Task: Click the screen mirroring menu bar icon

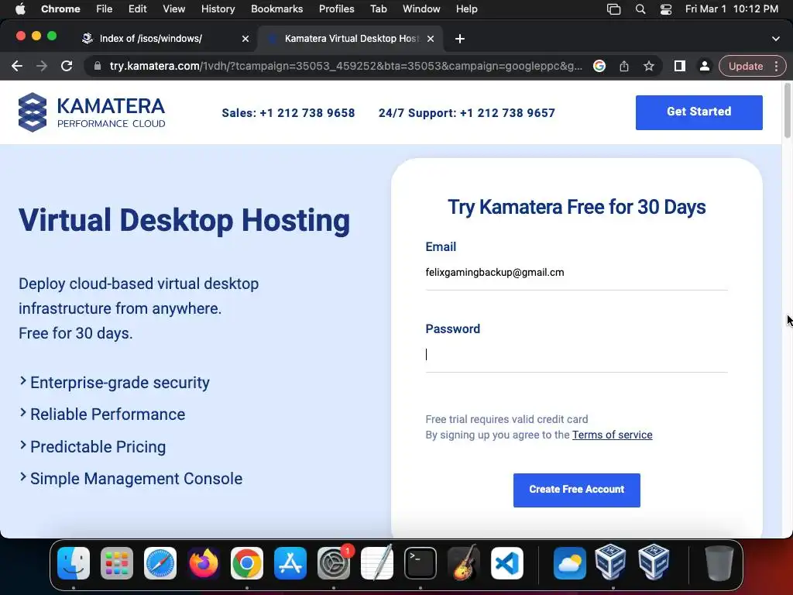Action: 613,9
